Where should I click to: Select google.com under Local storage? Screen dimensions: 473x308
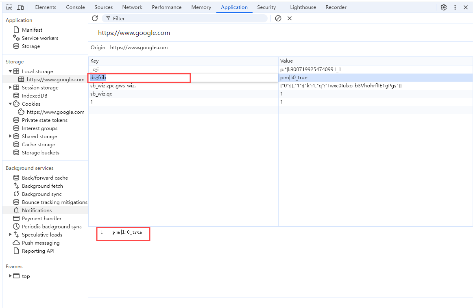click(55, 80)
